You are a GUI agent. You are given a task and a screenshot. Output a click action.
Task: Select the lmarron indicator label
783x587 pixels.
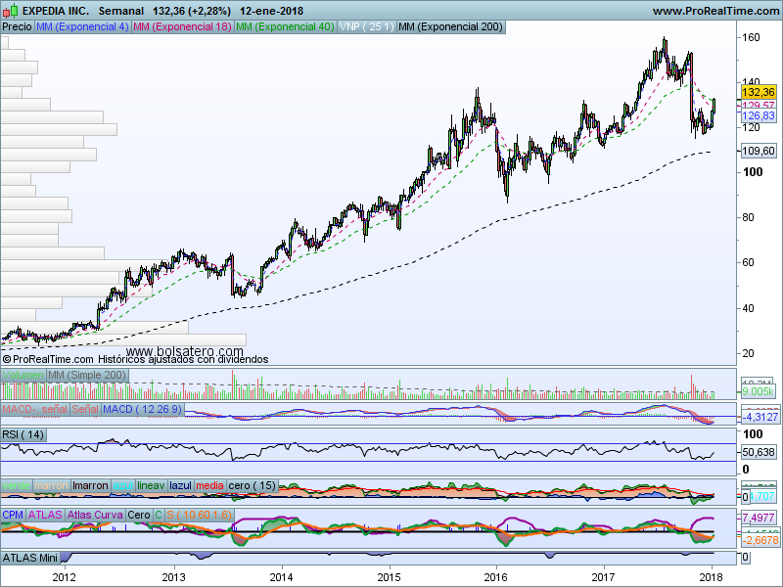pyautogui.click(x=90, y=485)
